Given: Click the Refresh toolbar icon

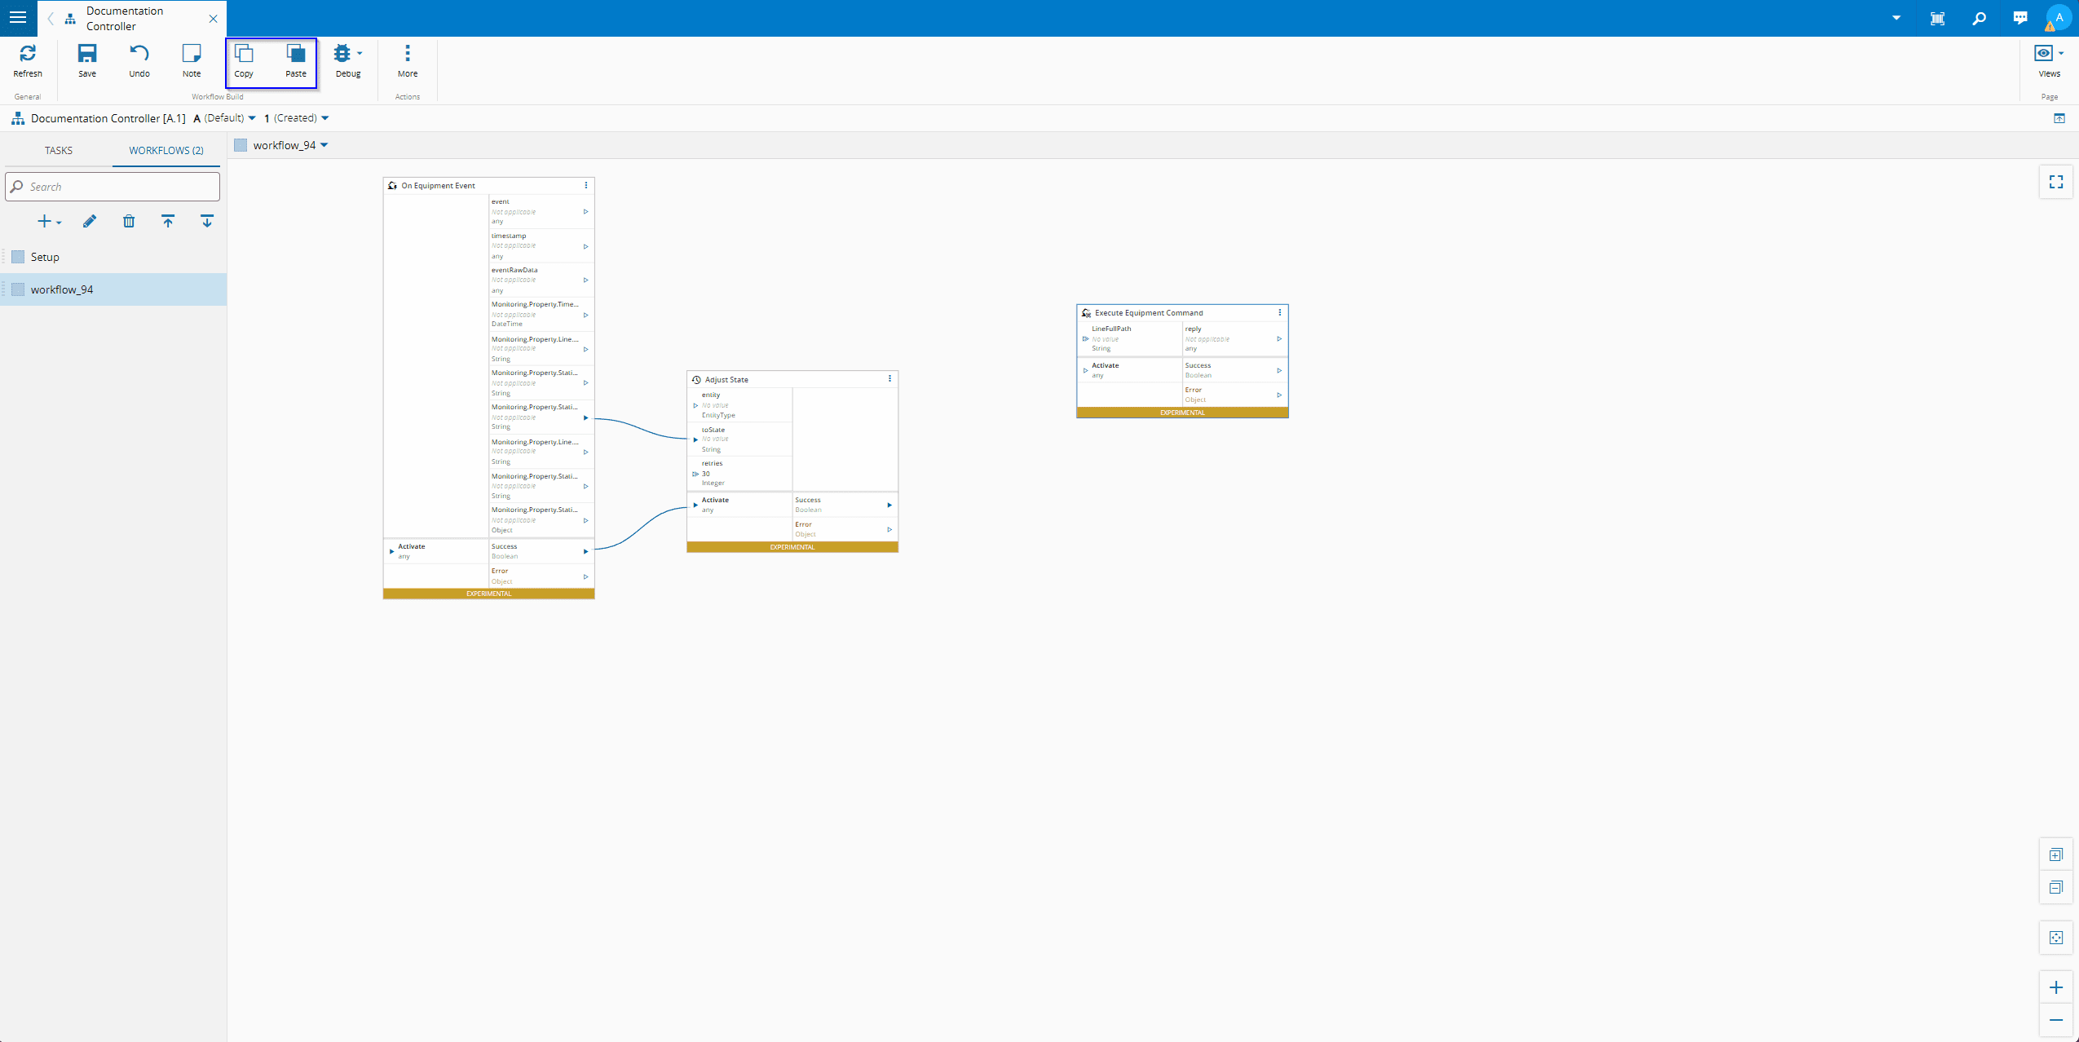Looking at the screenshot, I should coord(28,60).
